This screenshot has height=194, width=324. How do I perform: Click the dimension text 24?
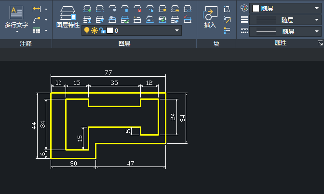(x=173, y=117)
